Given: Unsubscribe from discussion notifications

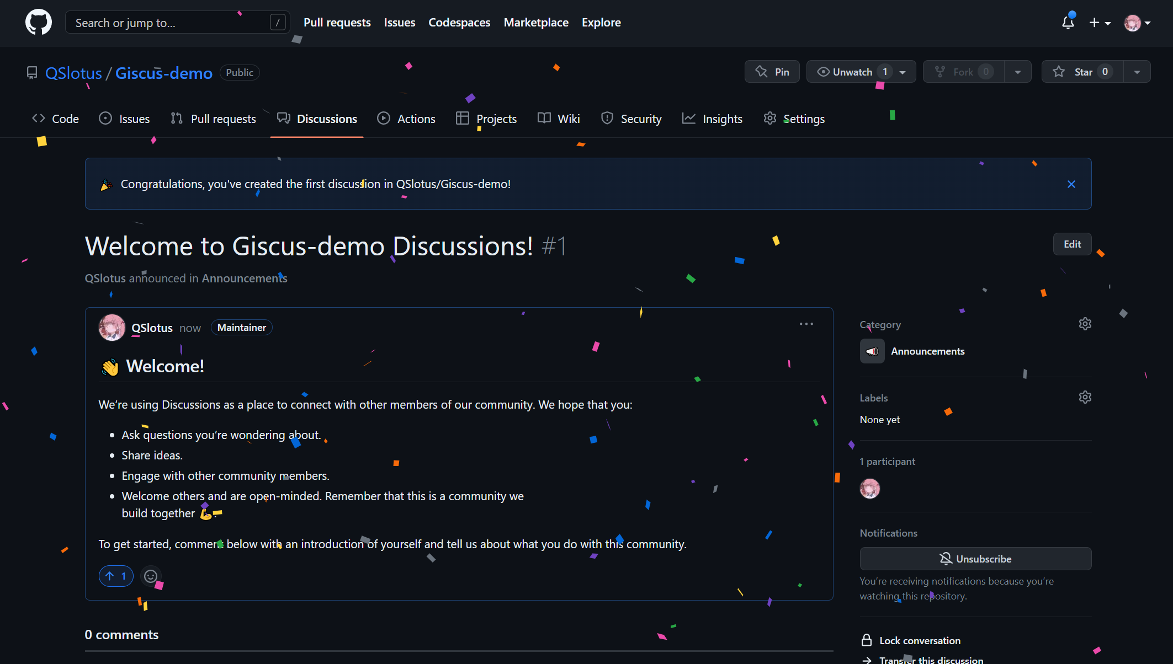Looking at the screenshot, I should tap(975, 559).
